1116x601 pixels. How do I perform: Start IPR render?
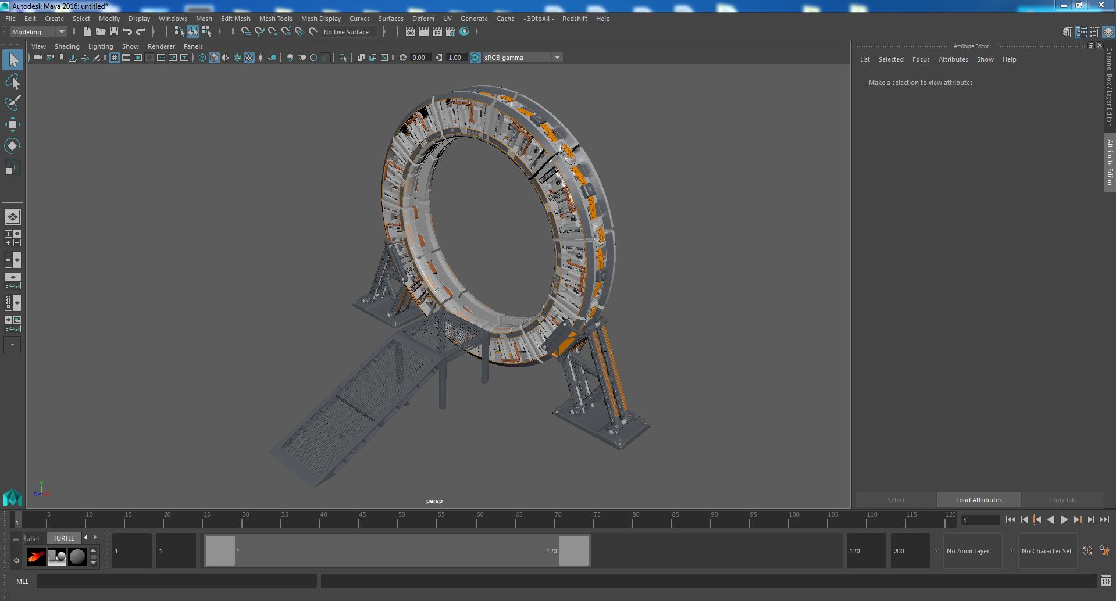437,32
